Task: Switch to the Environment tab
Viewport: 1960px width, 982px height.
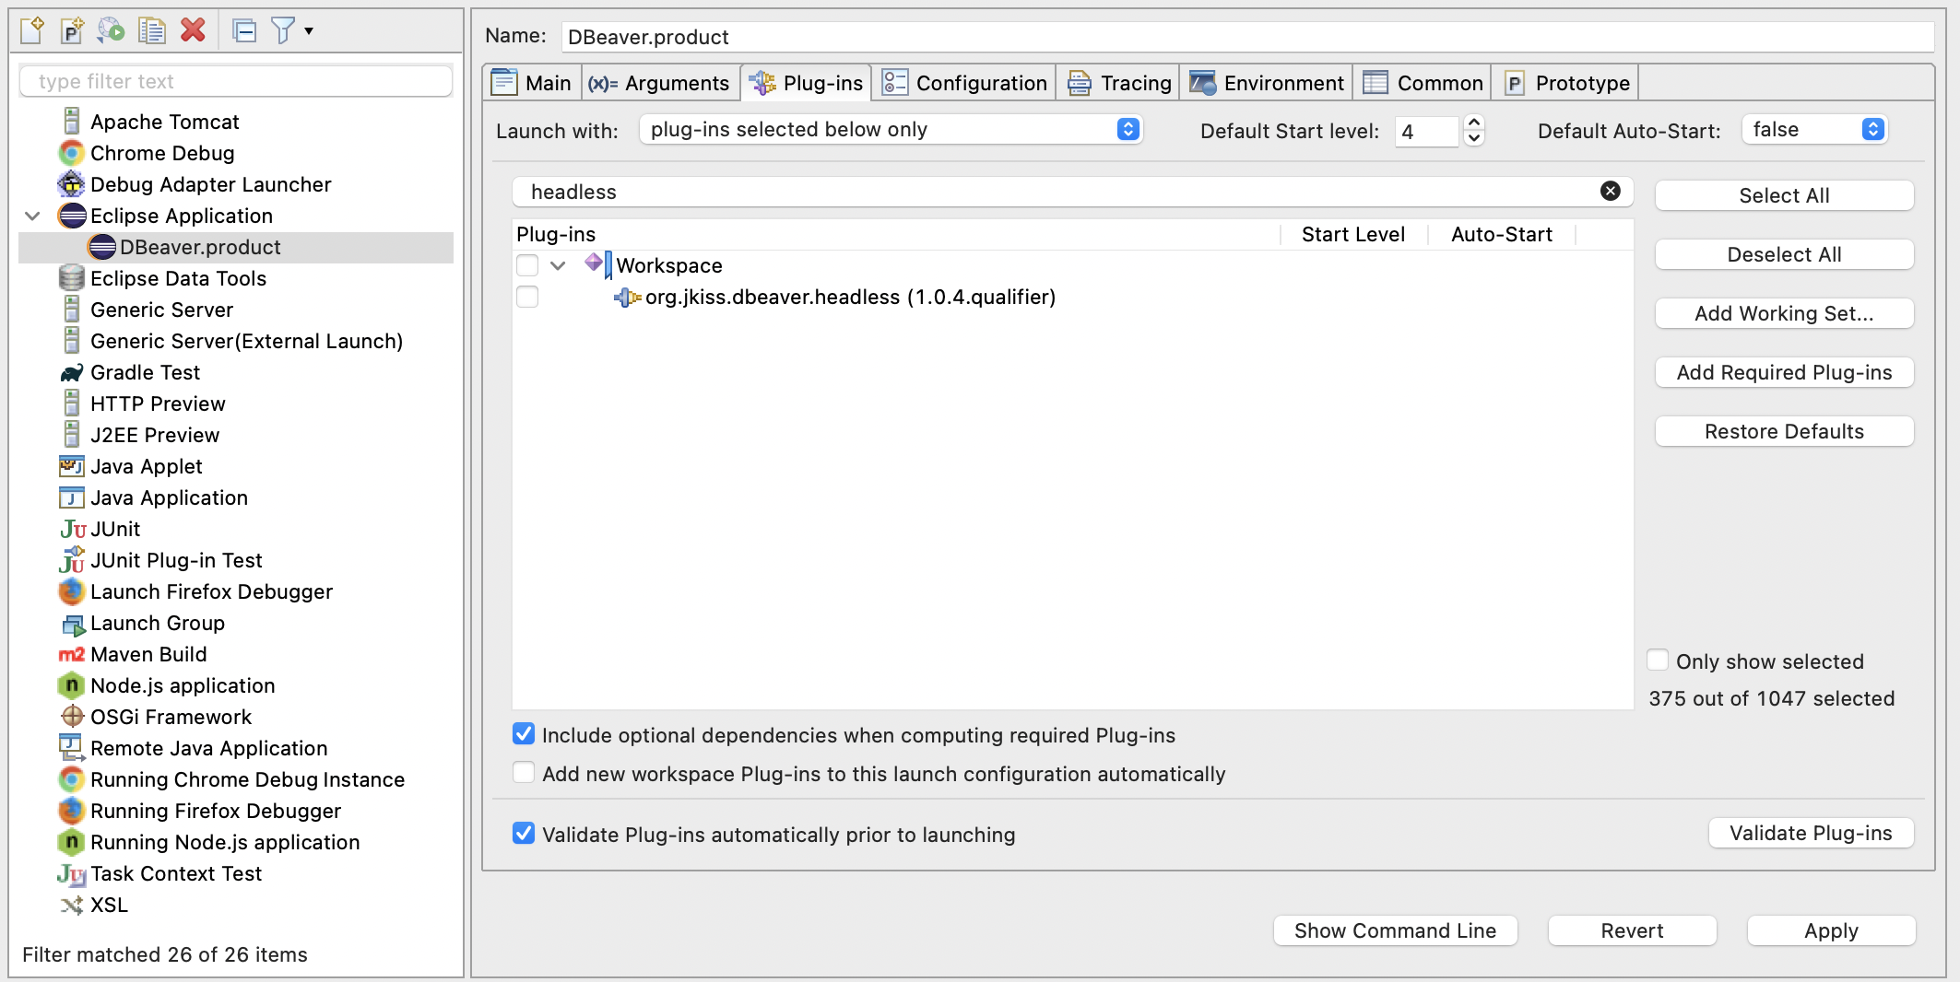Action: click(x=1267, y=83)
